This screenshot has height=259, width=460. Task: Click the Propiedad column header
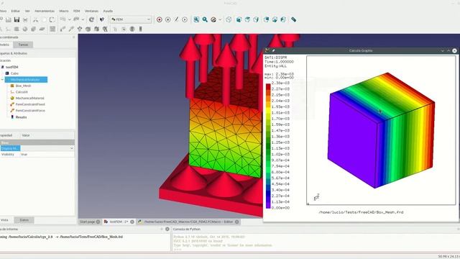[x=6, y=135]
